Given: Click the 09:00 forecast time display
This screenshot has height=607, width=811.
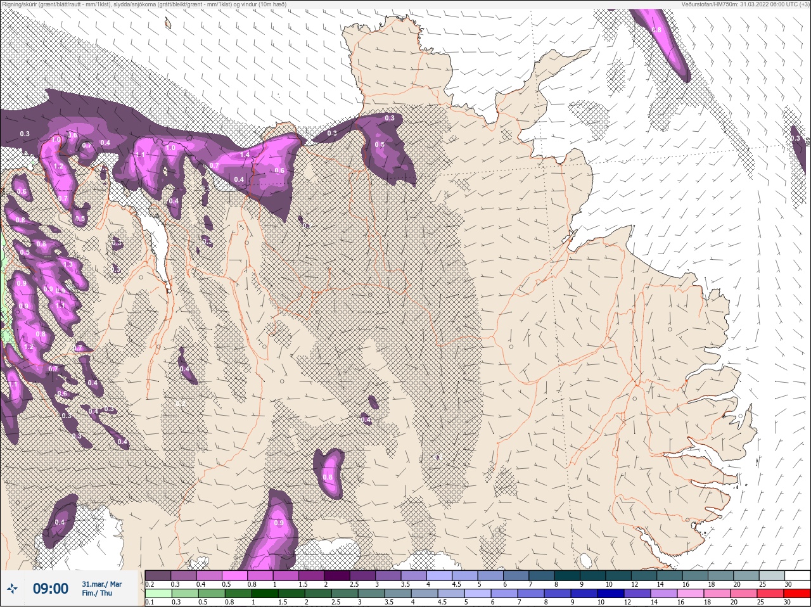Looking at the screenshot, I should (x=51, y=589).
